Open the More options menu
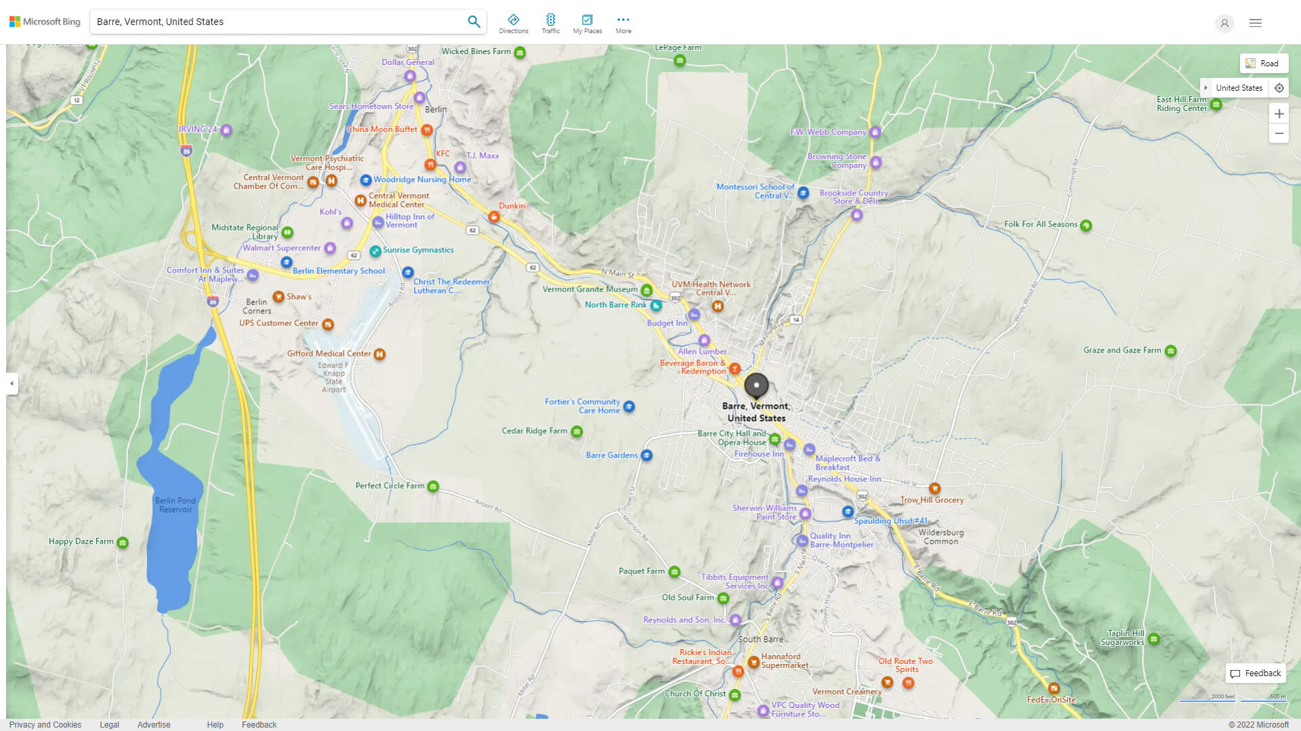 tap(623, 22)
